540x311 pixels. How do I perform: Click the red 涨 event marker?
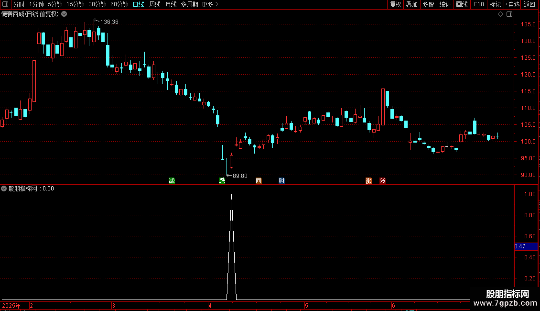pos(382,181)
